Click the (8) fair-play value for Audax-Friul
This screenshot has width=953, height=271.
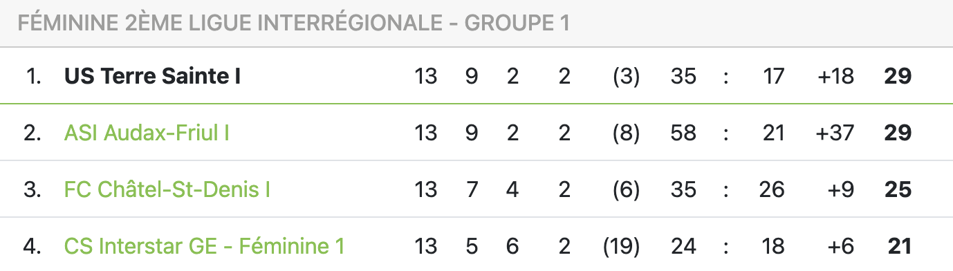pos(627,133)
